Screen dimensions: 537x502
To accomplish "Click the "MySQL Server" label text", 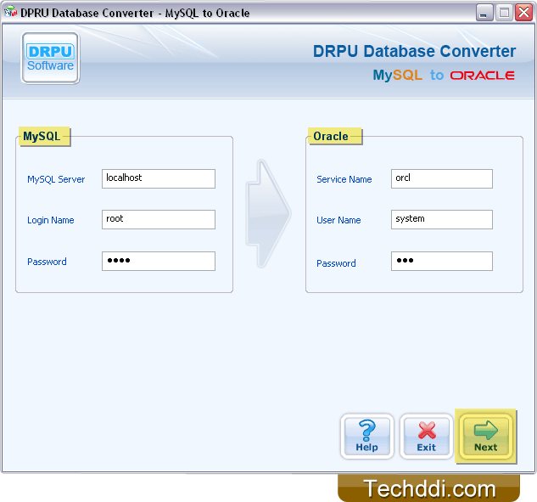I will (x=56, y=179).
